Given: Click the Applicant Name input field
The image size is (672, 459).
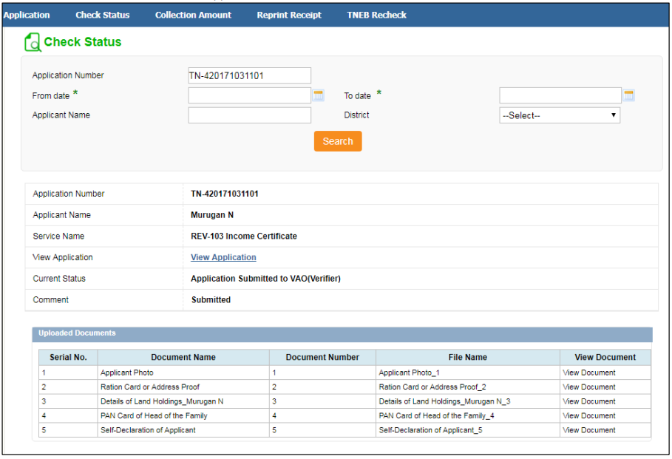Looking at the screenshot, I should point(249,115).
